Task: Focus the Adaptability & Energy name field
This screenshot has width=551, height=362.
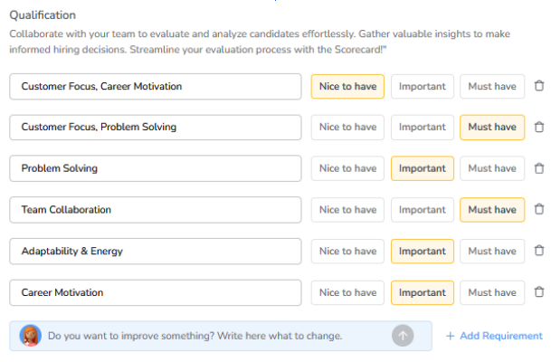Action: click(155, 251)
